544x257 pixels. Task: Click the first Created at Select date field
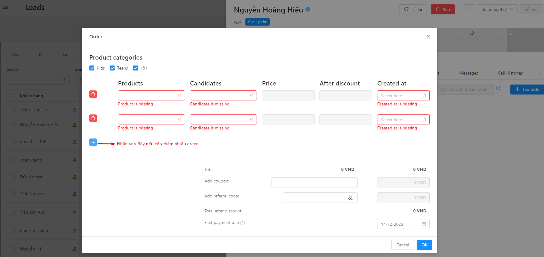tap(403, 95)
